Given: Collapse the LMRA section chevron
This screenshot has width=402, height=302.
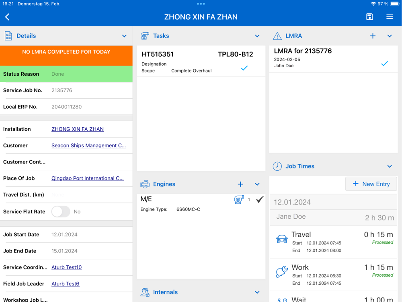Looking at the screenshot, I should [390, 36].
